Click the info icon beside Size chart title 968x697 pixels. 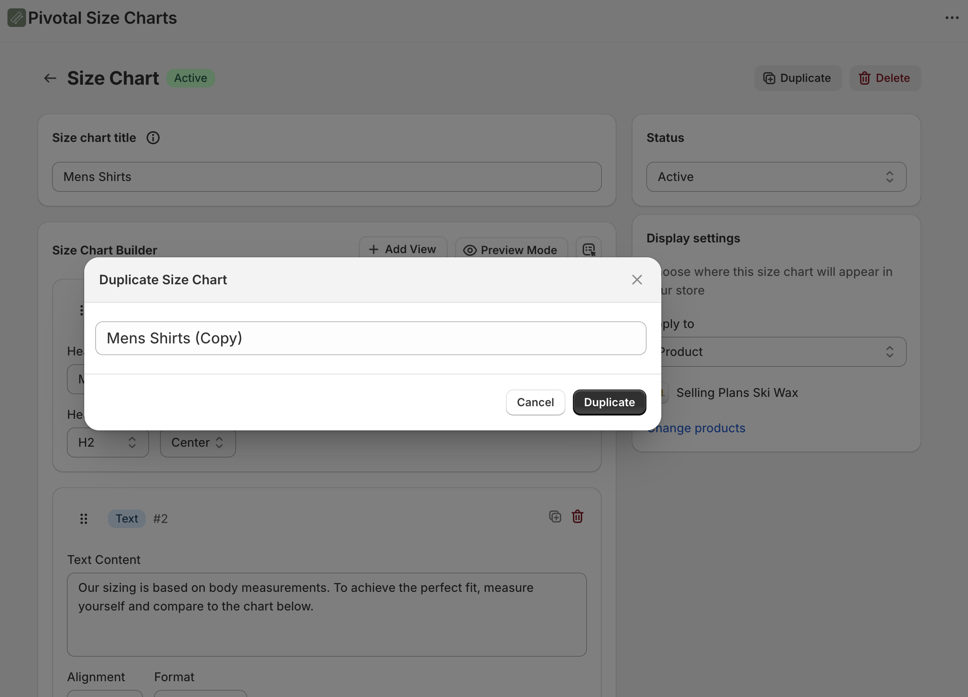point(153,138)
